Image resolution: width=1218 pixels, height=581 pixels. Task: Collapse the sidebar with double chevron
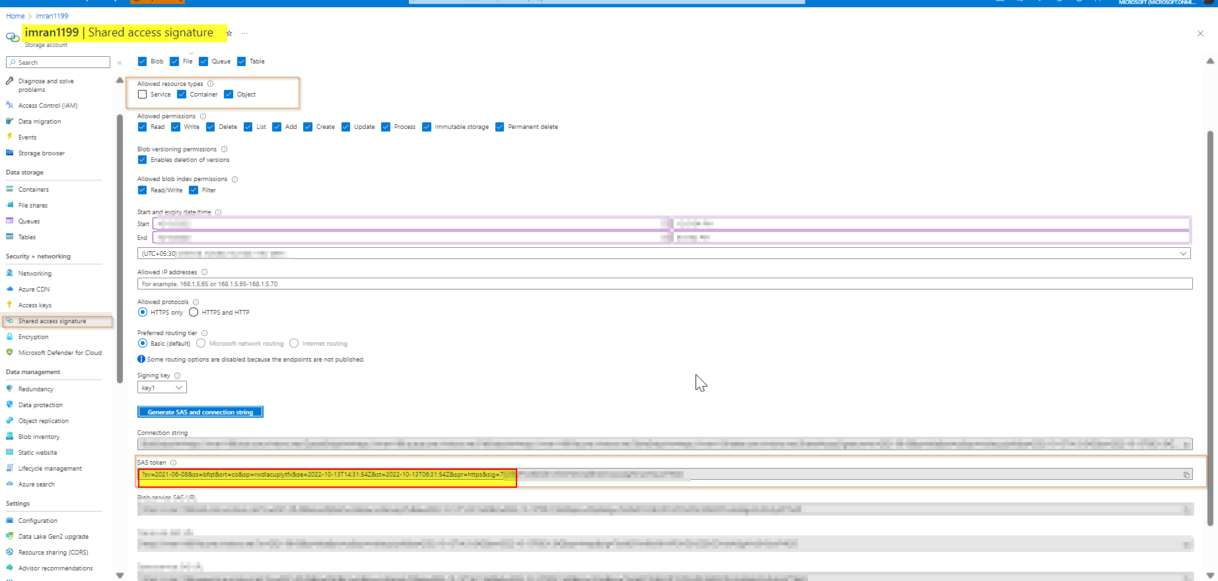120,63
